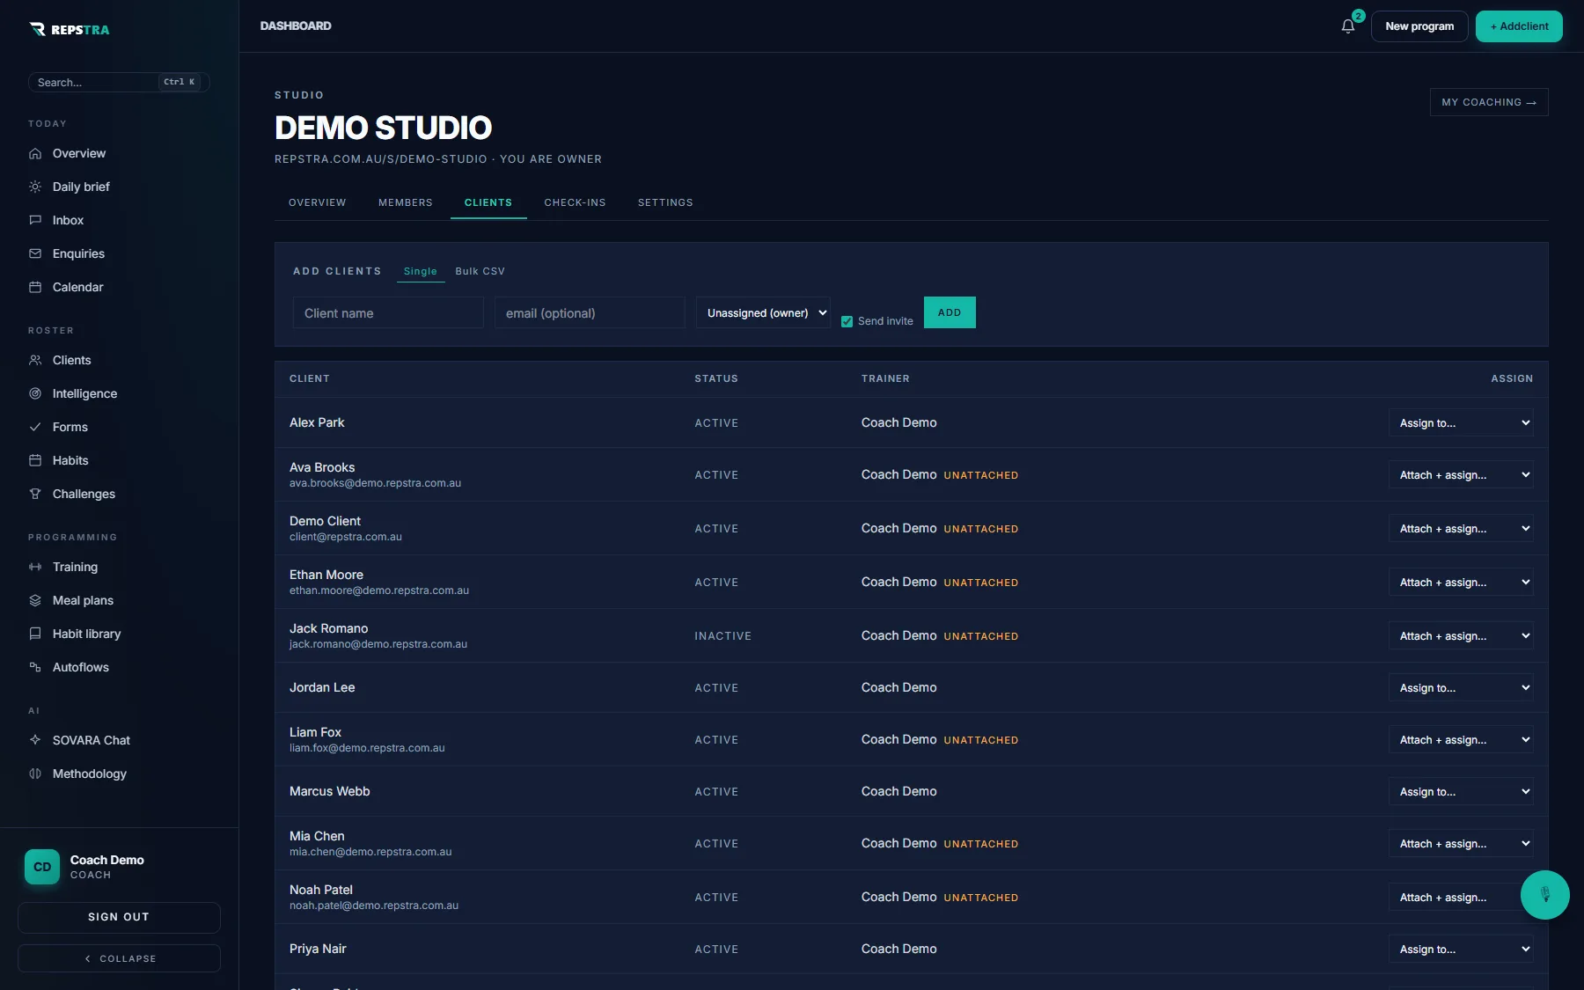The width and height of the screenshot is (1584, 990).
Task: Click the Clients people icon
Action: click(x=35, y=360)
